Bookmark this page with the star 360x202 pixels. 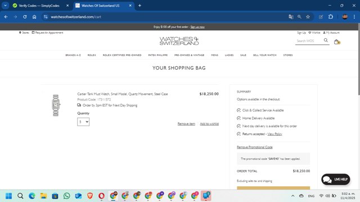coord(308,17)
